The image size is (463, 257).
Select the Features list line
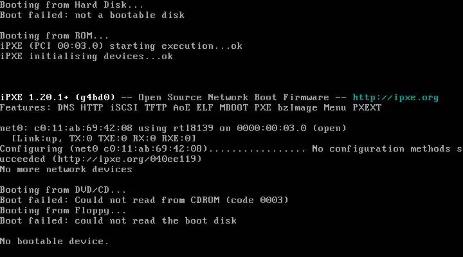tap(191, 108)
